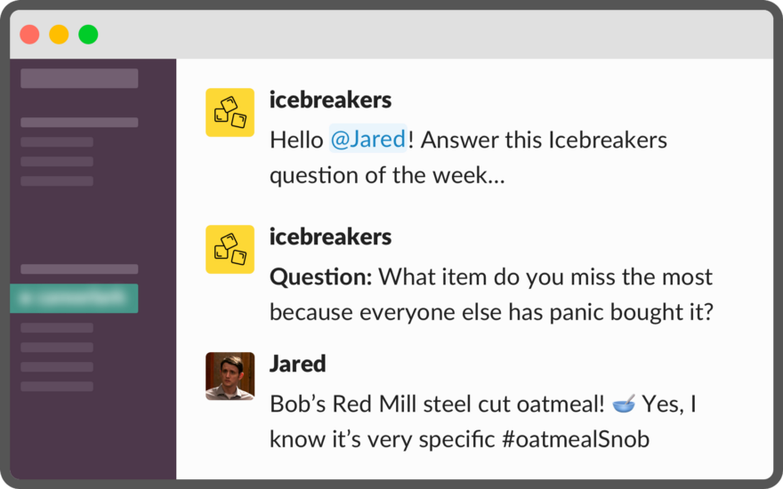Viewport: 783px width, 489px height.
Task: Click the @Jared mention in the greeting
Action: (x=368, y=139)
